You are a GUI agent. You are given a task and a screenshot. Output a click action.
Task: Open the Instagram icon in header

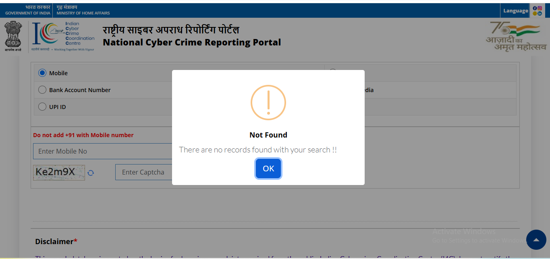pos(540,8)
